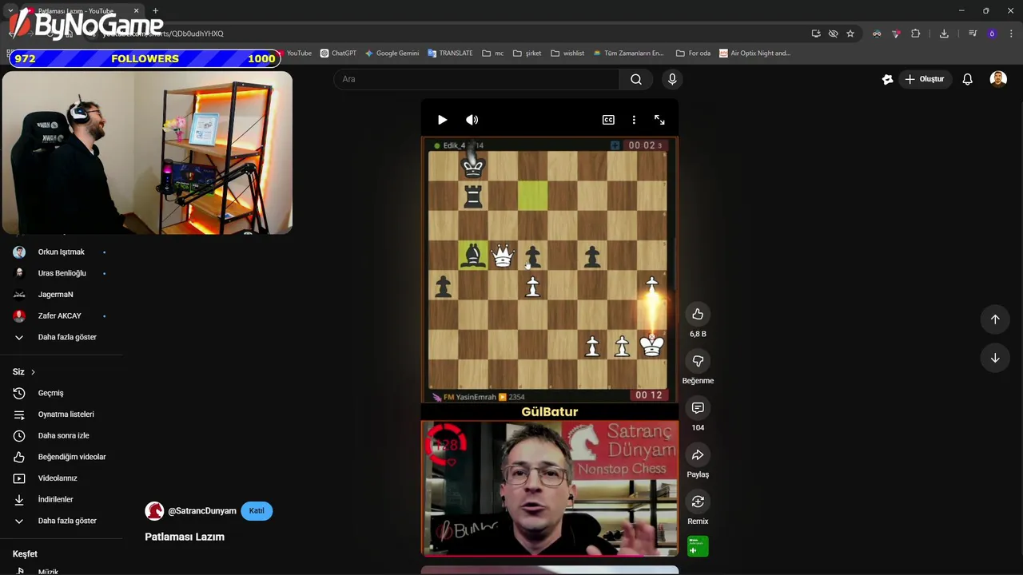Click the Beğenme dislike button

tap(698, 361)
